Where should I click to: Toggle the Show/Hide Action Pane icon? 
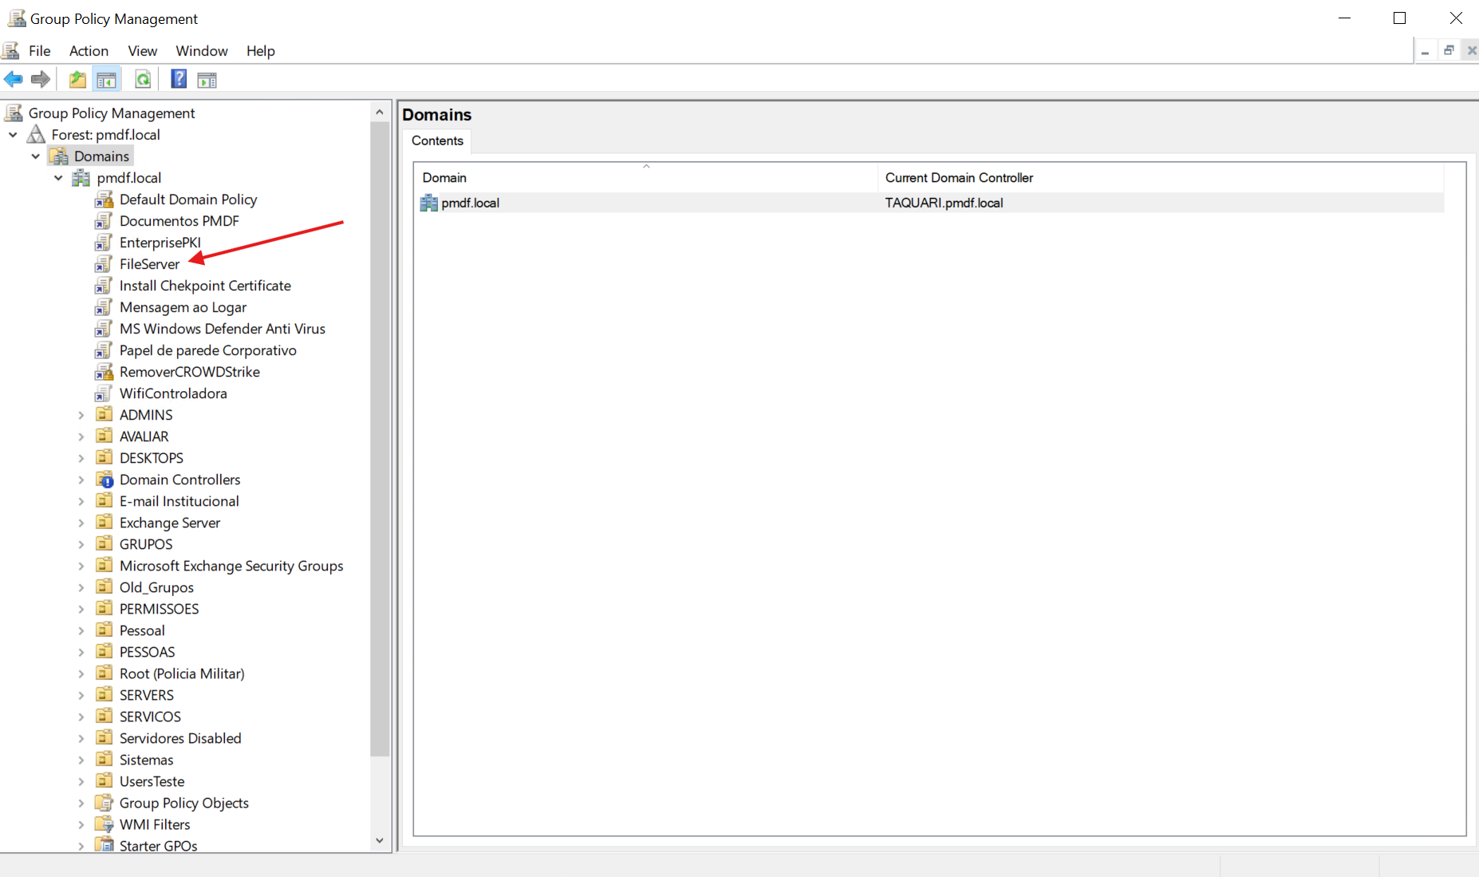coord(207,80)
